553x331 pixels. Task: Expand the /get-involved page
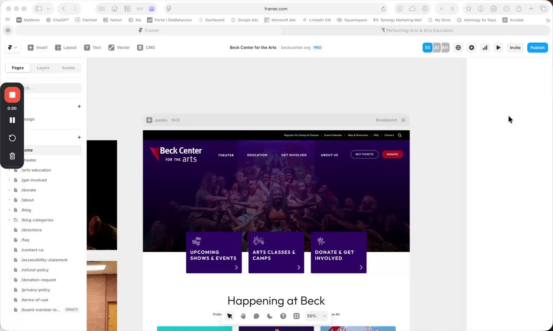[10, 180]
